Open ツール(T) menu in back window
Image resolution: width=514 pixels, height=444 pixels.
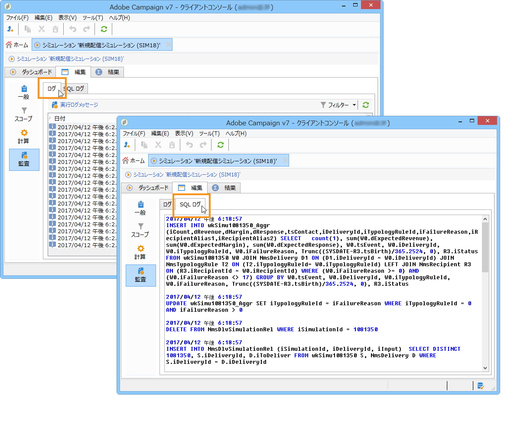pyautogui.click(x=93, y=18)
